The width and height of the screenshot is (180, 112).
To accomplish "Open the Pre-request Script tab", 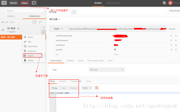I will tap(95, 60).
